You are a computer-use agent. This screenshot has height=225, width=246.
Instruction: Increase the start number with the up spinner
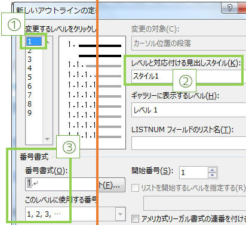point(212,170)
